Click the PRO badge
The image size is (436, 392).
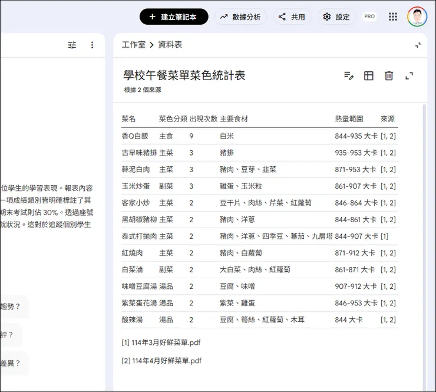pyautogui.click(x=369, y=17)
